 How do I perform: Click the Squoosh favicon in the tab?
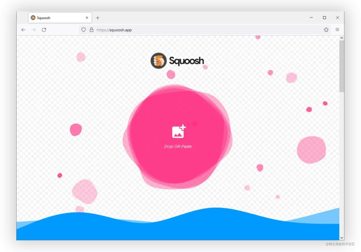33,18
